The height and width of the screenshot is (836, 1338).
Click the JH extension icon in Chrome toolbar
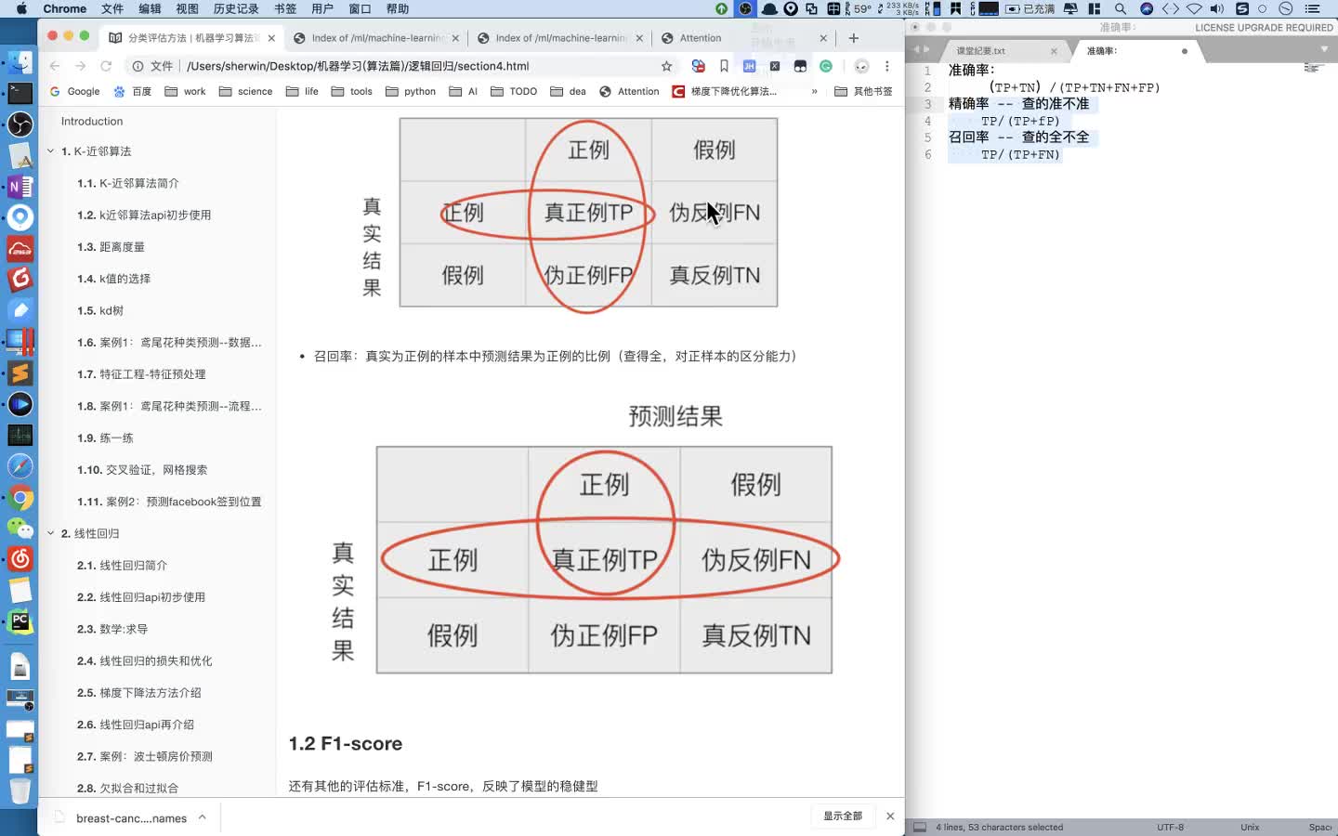(749, 66)
